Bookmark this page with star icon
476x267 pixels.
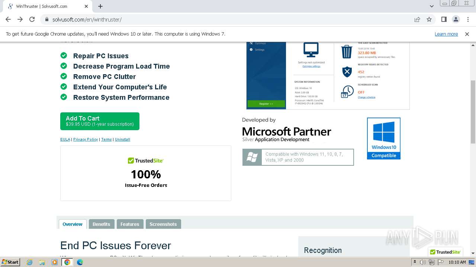pos(429,19)
